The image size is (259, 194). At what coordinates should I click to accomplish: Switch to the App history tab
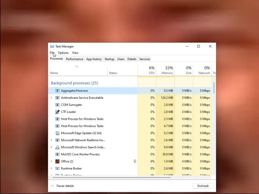coord(94,59)
